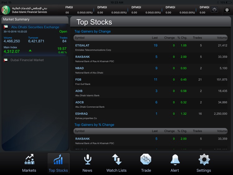This screenshot has width=233, height=175.
Task: Tap the UAE flag beside Abu Dhabi Exchange
Action: 6,27
